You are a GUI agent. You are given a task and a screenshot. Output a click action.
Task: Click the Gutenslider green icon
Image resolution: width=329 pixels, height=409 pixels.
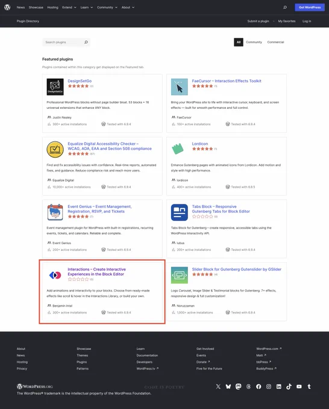[180, 275]
